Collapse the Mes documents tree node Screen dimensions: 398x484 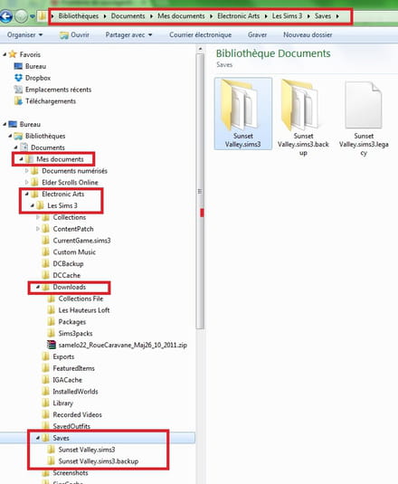pyautogui.click(x=21, y=159)
